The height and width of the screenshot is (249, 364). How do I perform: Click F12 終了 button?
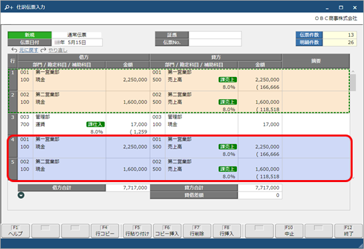coord(349,231)
